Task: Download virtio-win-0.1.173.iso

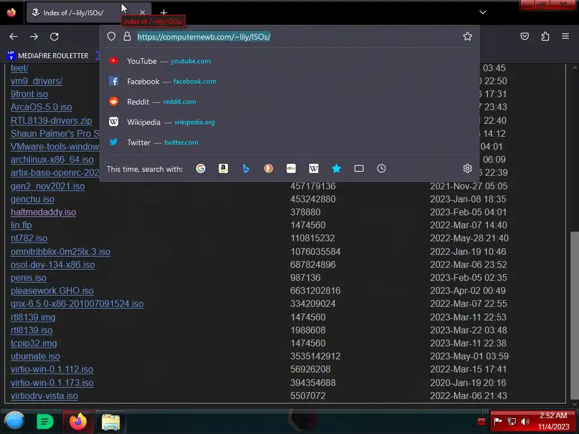Action: [x=52, y=383]
